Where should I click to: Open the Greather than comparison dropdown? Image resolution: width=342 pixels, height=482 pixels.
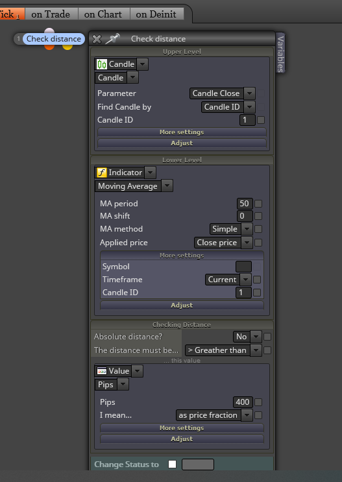point(256,350)
